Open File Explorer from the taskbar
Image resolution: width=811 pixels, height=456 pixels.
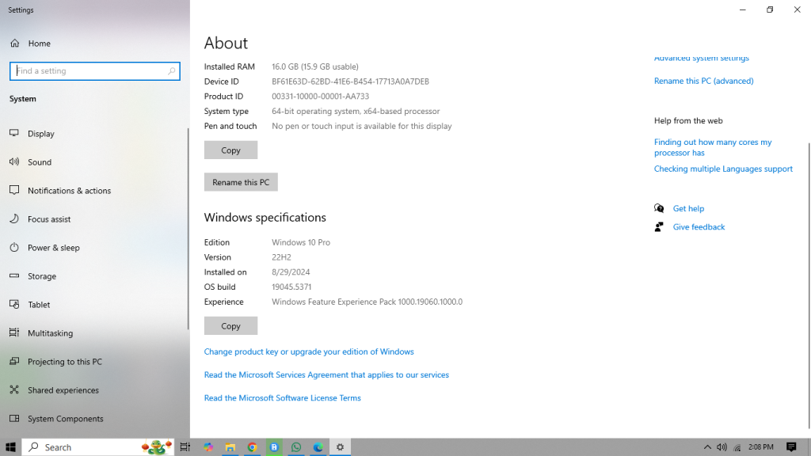pos(230,447)
